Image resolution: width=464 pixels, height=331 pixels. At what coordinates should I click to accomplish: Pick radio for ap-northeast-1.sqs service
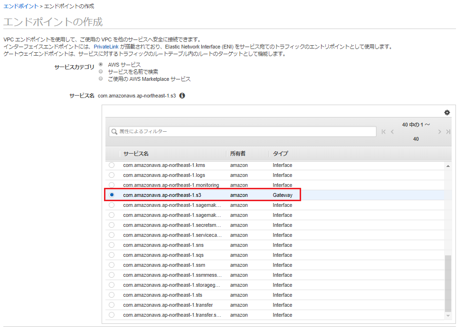112,255
